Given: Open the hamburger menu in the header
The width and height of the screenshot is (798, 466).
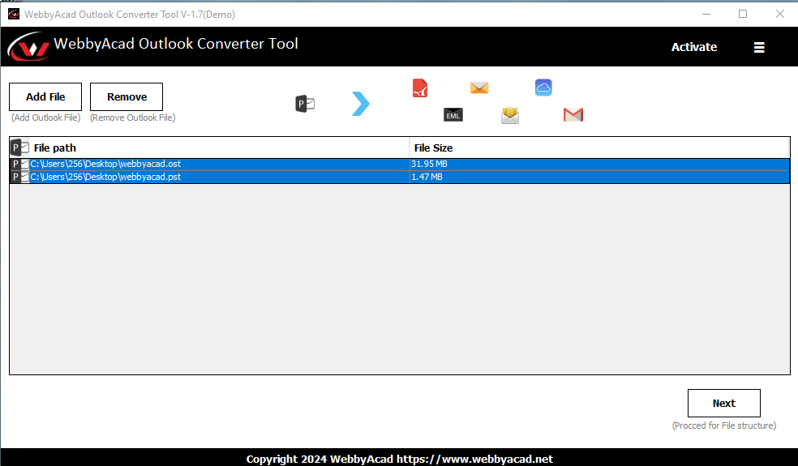Looking at the screenshot, I should click(x=759, y=47).
